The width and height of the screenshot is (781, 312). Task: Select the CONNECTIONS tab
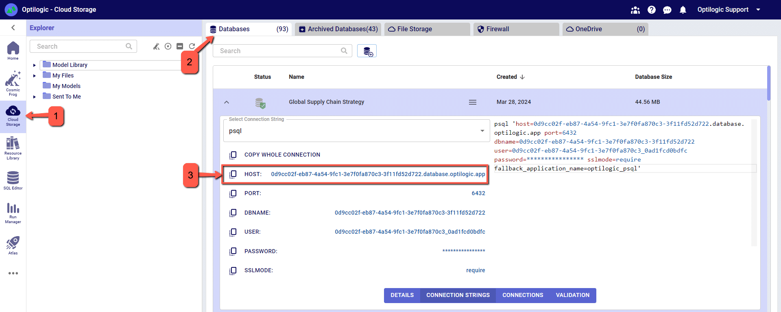pos(523,295)
